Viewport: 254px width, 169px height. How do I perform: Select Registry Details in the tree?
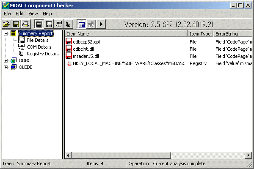point(42,54)
